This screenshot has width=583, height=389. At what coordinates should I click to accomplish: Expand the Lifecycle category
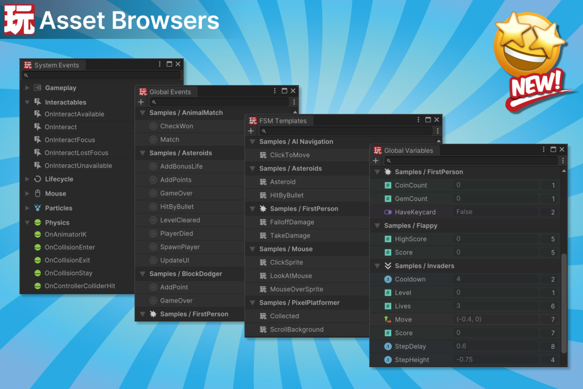[27, 179]
